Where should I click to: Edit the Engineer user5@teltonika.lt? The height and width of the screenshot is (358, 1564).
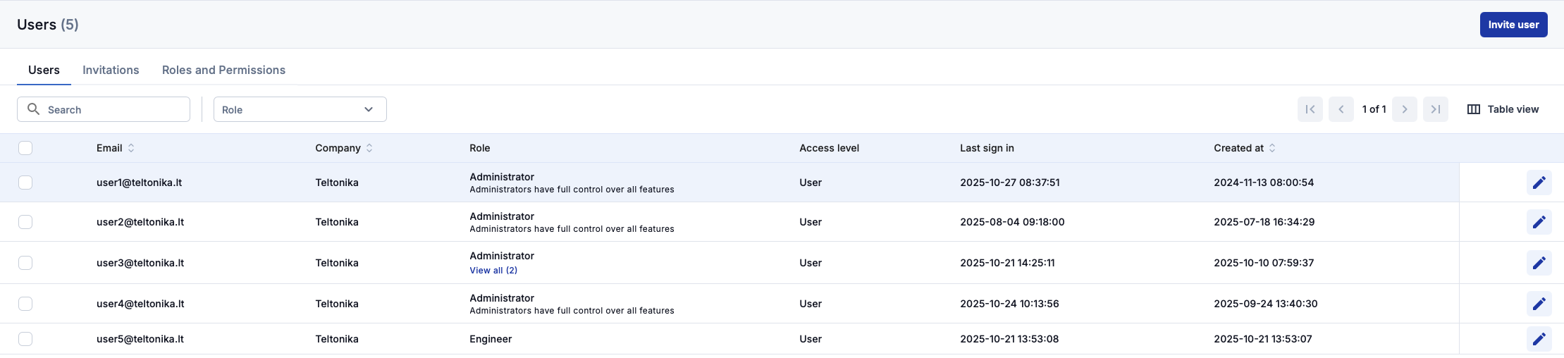1539,339
